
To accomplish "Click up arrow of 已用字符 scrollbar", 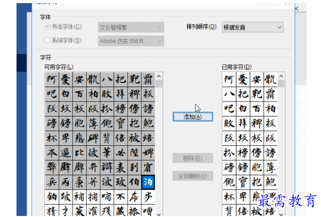I will (281, 76).
